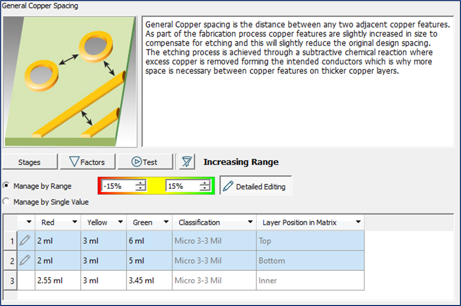Click pencil edit icon in row 2

[25, 260]
